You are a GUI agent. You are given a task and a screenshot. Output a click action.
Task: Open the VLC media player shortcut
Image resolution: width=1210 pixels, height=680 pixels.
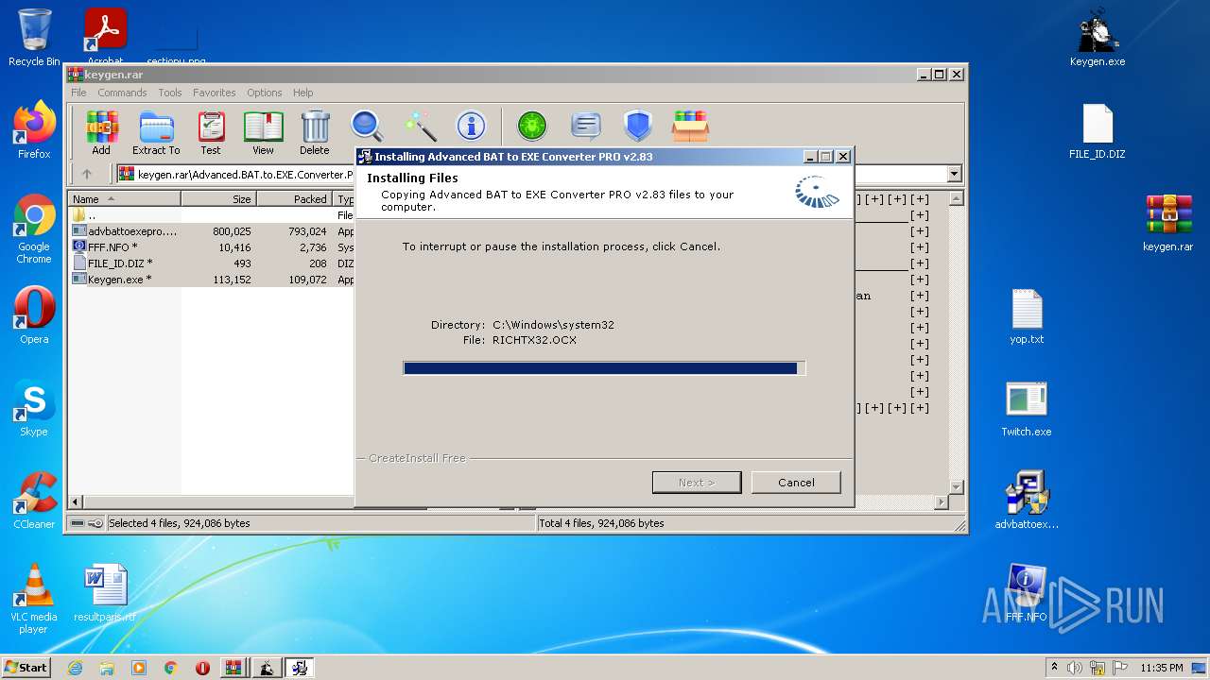[34, 598]
